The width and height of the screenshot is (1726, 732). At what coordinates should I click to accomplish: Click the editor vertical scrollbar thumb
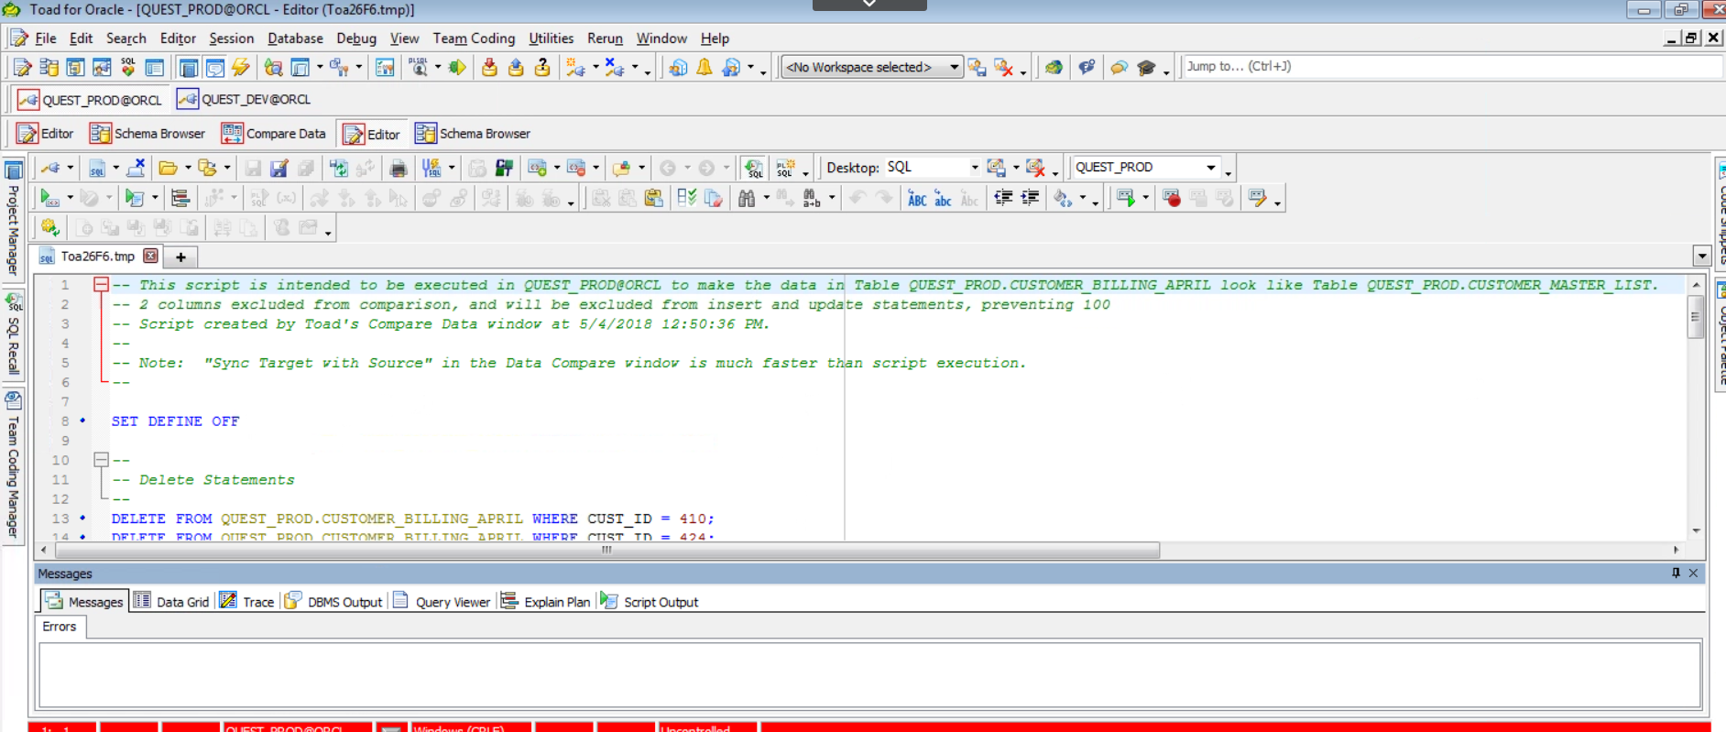pyautogui.click(x=1695, y=318)
